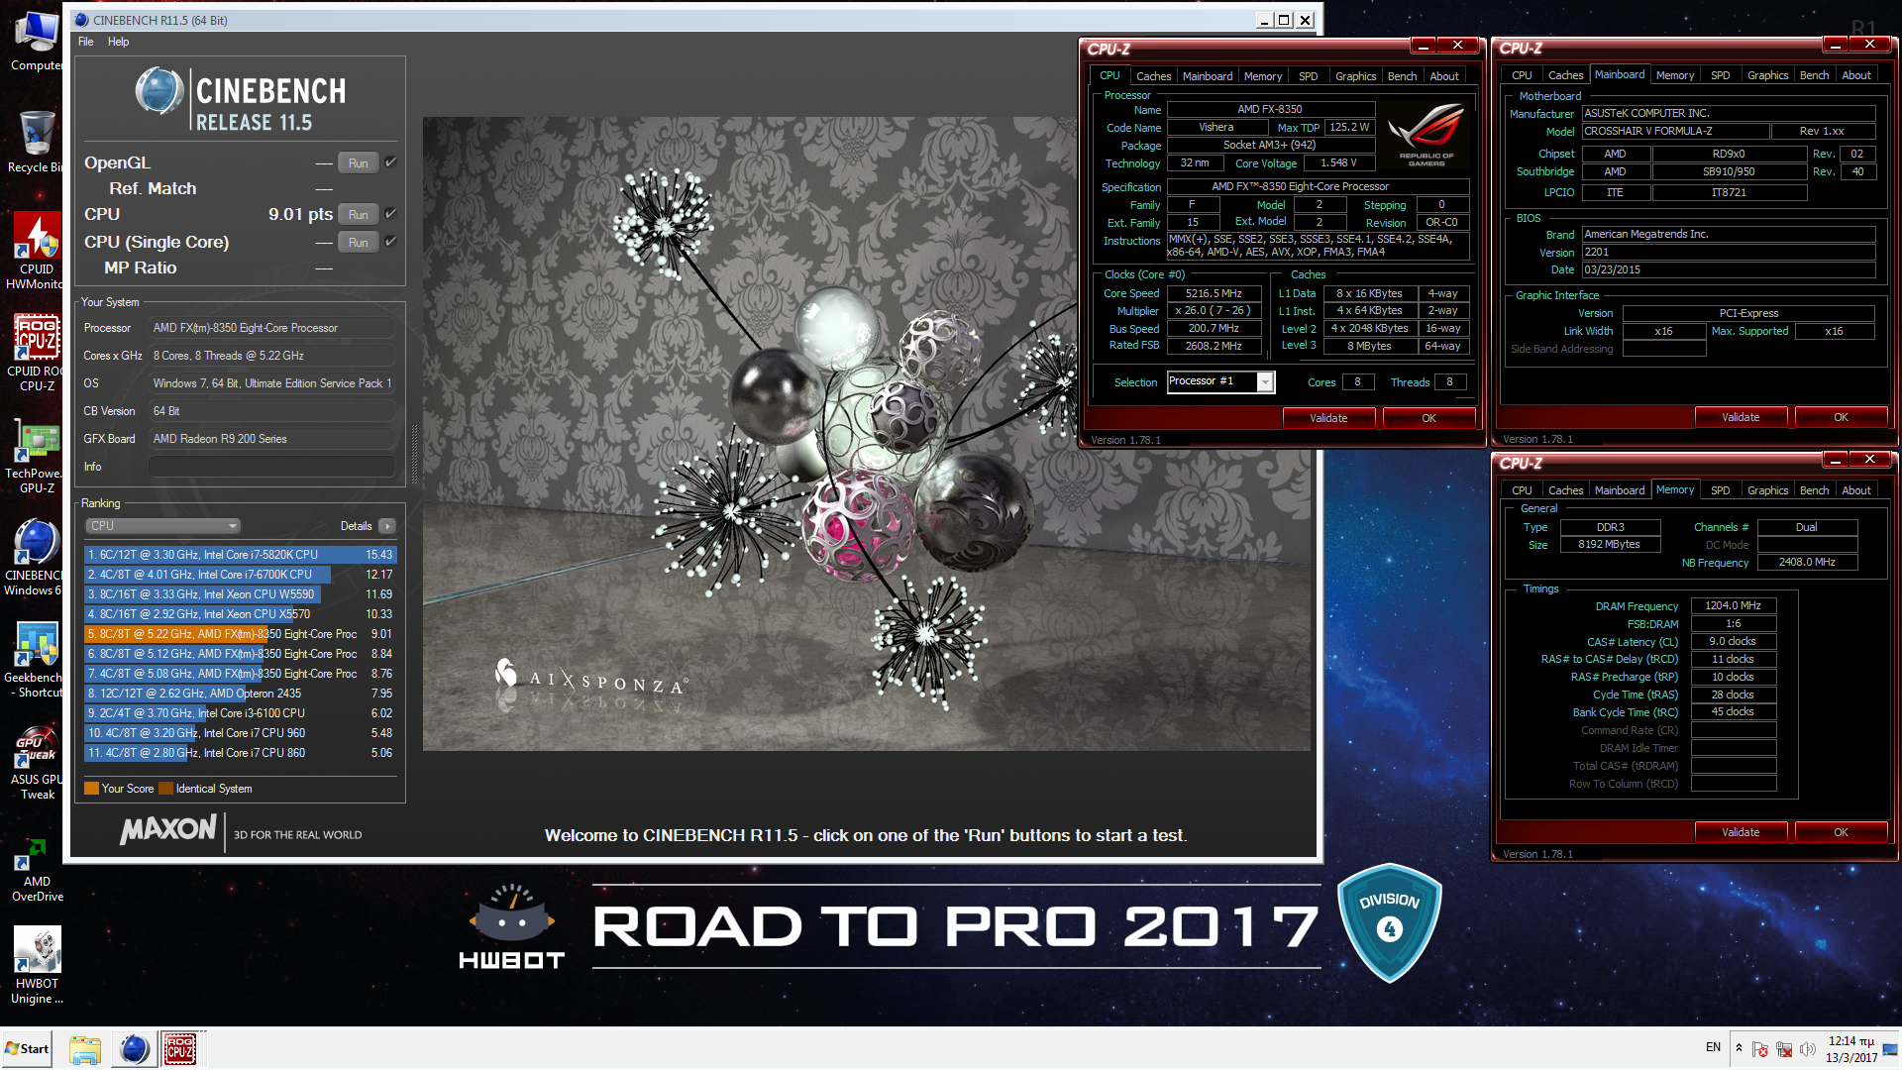Open the Help menu in Cinebench
Image resolution: width=1902 pixels, height=1070 pixels.
(119, 42)
